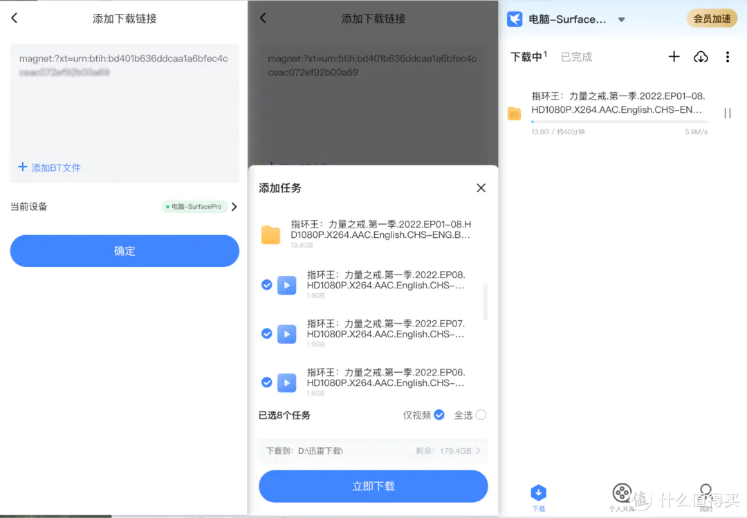This screenshot has width=747, height=518.
Task: Click the EP07 file name text
Action: pyautogui.click(x=386, y=329)
